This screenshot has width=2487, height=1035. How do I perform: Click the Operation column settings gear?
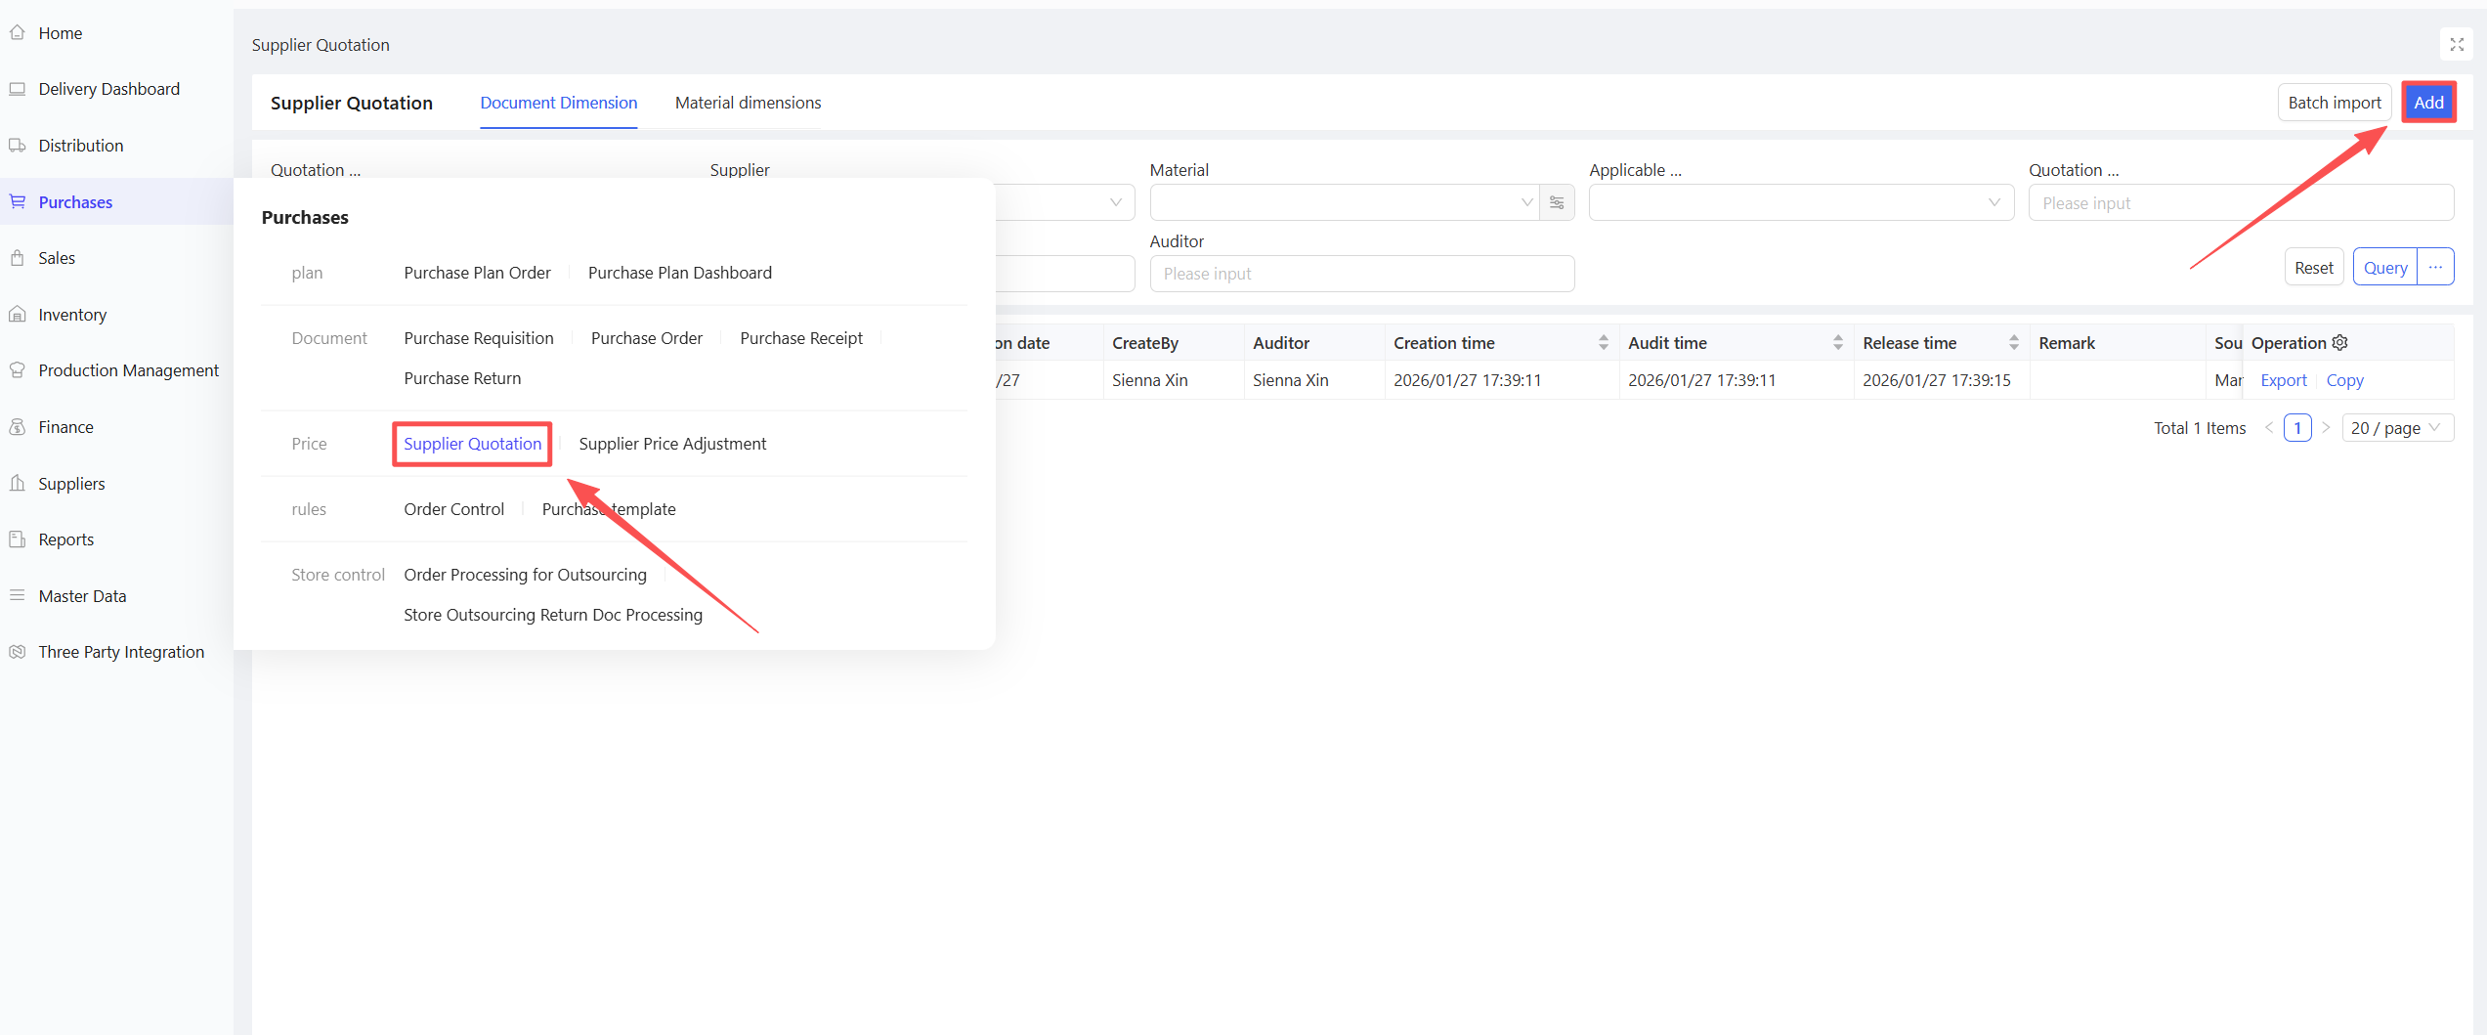2339,343
